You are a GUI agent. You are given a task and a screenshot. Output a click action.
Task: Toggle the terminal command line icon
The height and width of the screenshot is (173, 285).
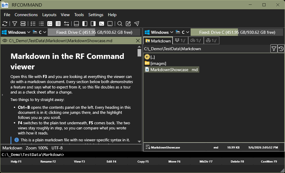[x=101, y=24]
